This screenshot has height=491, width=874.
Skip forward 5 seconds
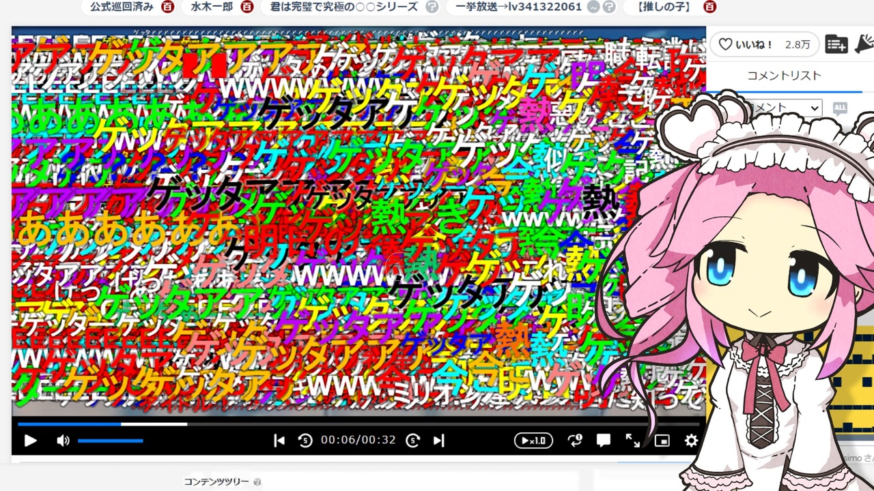coord(412,441)
